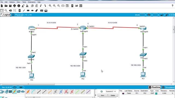
Task: Pick the Copper Cross-Over dashed cable
Action: coord(44,92)
